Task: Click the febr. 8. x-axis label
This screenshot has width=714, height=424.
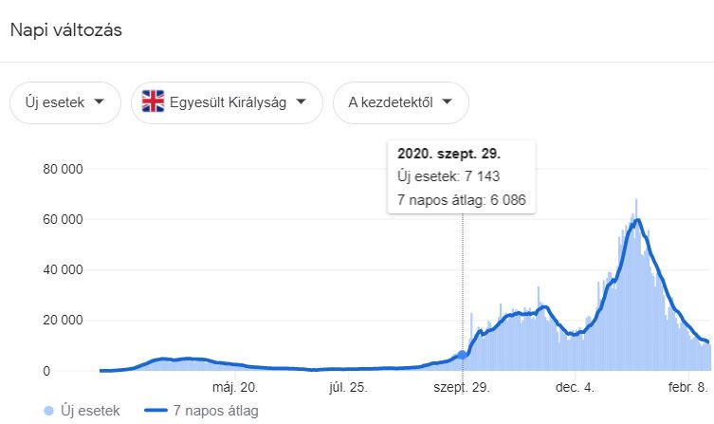Action: (688, 386)
